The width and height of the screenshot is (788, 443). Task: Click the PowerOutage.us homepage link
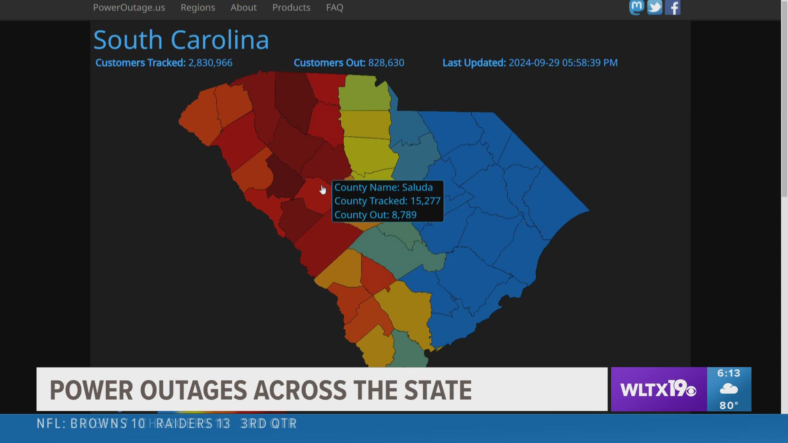[129, 7]
